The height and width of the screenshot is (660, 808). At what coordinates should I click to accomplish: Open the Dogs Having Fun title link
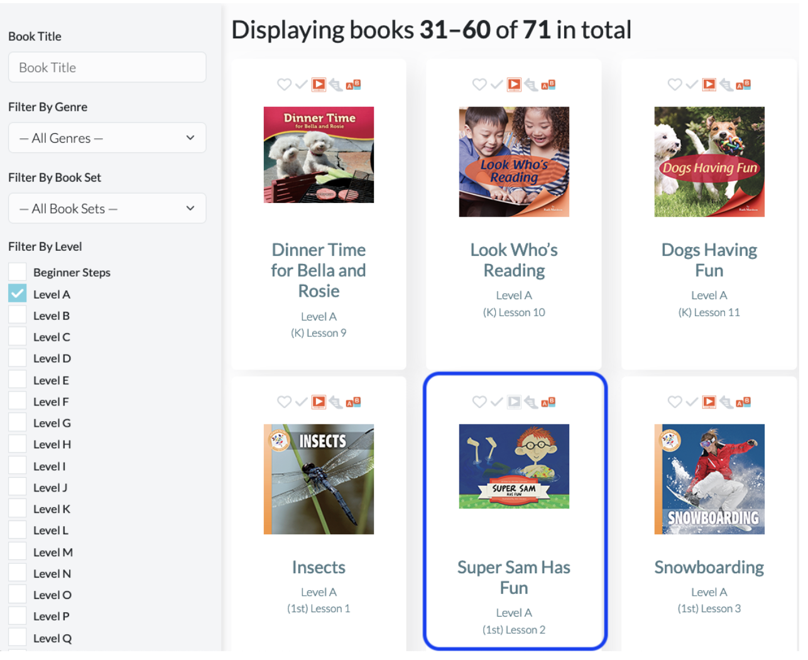[x=709, y=260]
